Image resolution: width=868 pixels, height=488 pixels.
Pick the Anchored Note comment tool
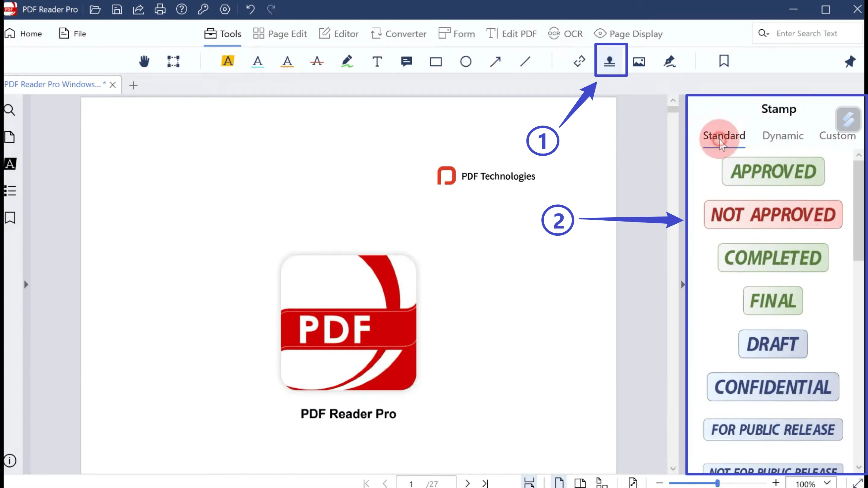click(406, 62)
